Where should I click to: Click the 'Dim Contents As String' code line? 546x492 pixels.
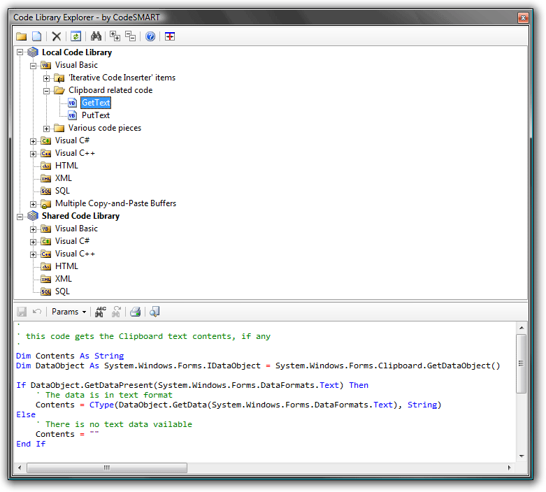70,356
